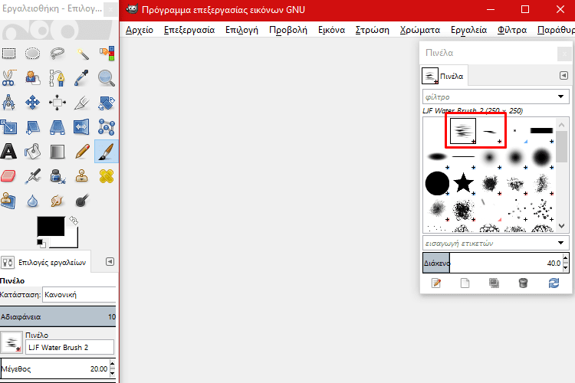Open the tool options tab configuration menu
Screen dimensions: 575x383
[110, 262]
